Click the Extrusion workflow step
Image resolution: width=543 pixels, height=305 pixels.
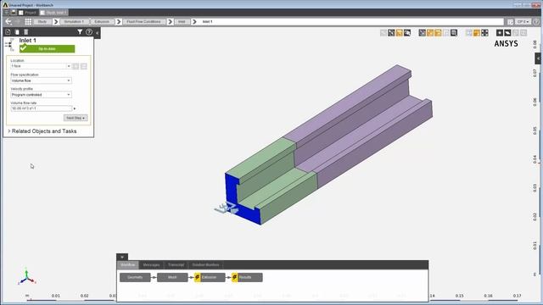(210, 277)
